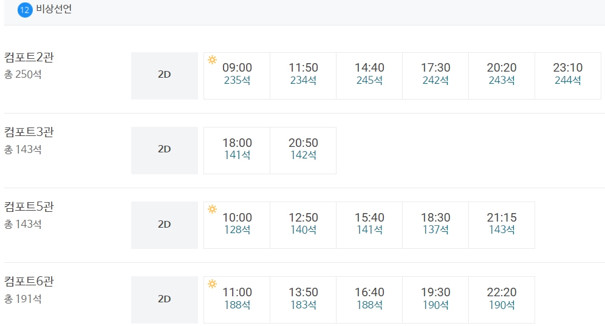Image resolution: width=605 pixels, height=326 pixels.
Task: Click sun icon on 10:00 morning showtime
Action: 212,209
